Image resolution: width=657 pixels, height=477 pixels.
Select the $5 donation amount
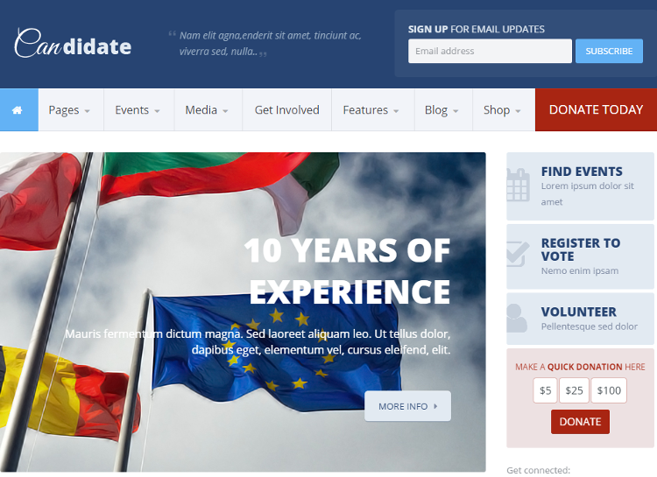(545, 390)
